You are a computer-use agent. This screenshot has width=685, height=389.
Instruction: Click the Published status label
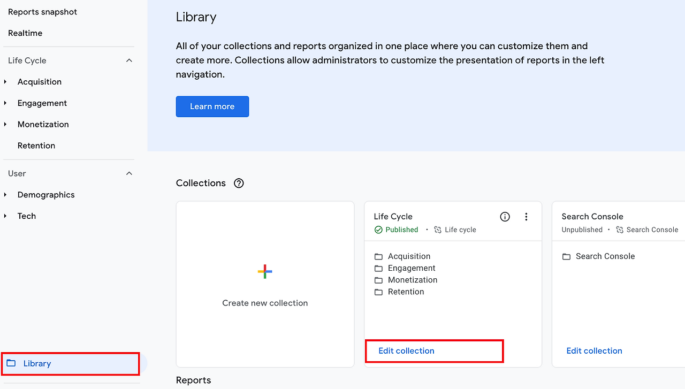point(402,230)
